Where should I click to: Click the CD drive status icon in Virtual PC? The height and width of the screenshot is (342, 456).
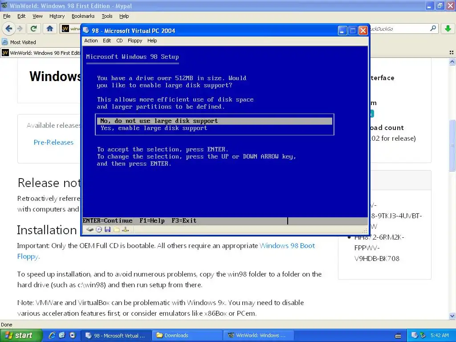tap(99, 229)
